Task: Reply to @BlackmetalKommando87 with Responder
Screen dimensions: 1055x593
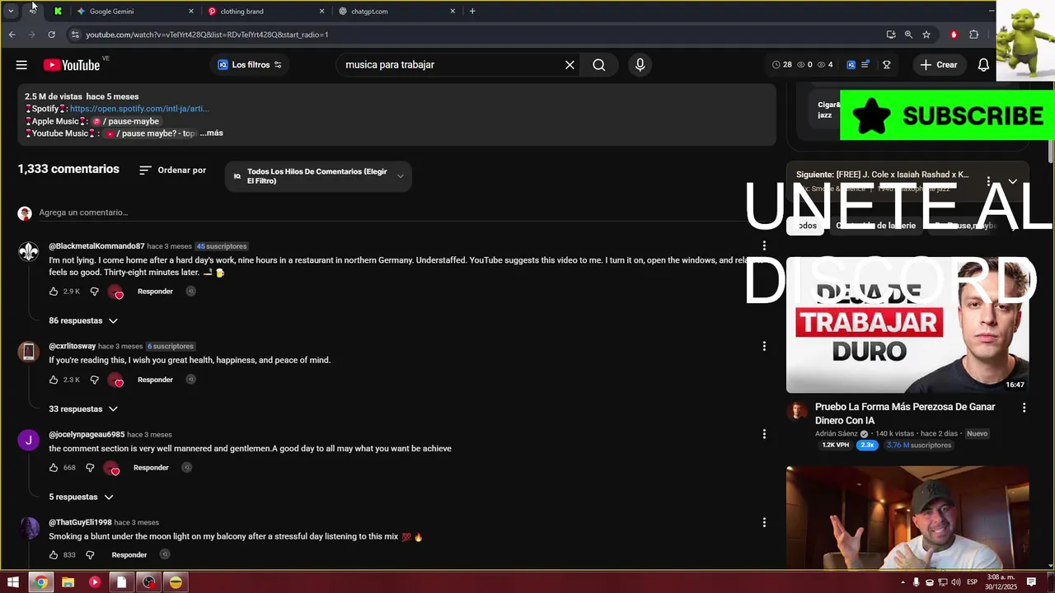Action: coord(155,292)
